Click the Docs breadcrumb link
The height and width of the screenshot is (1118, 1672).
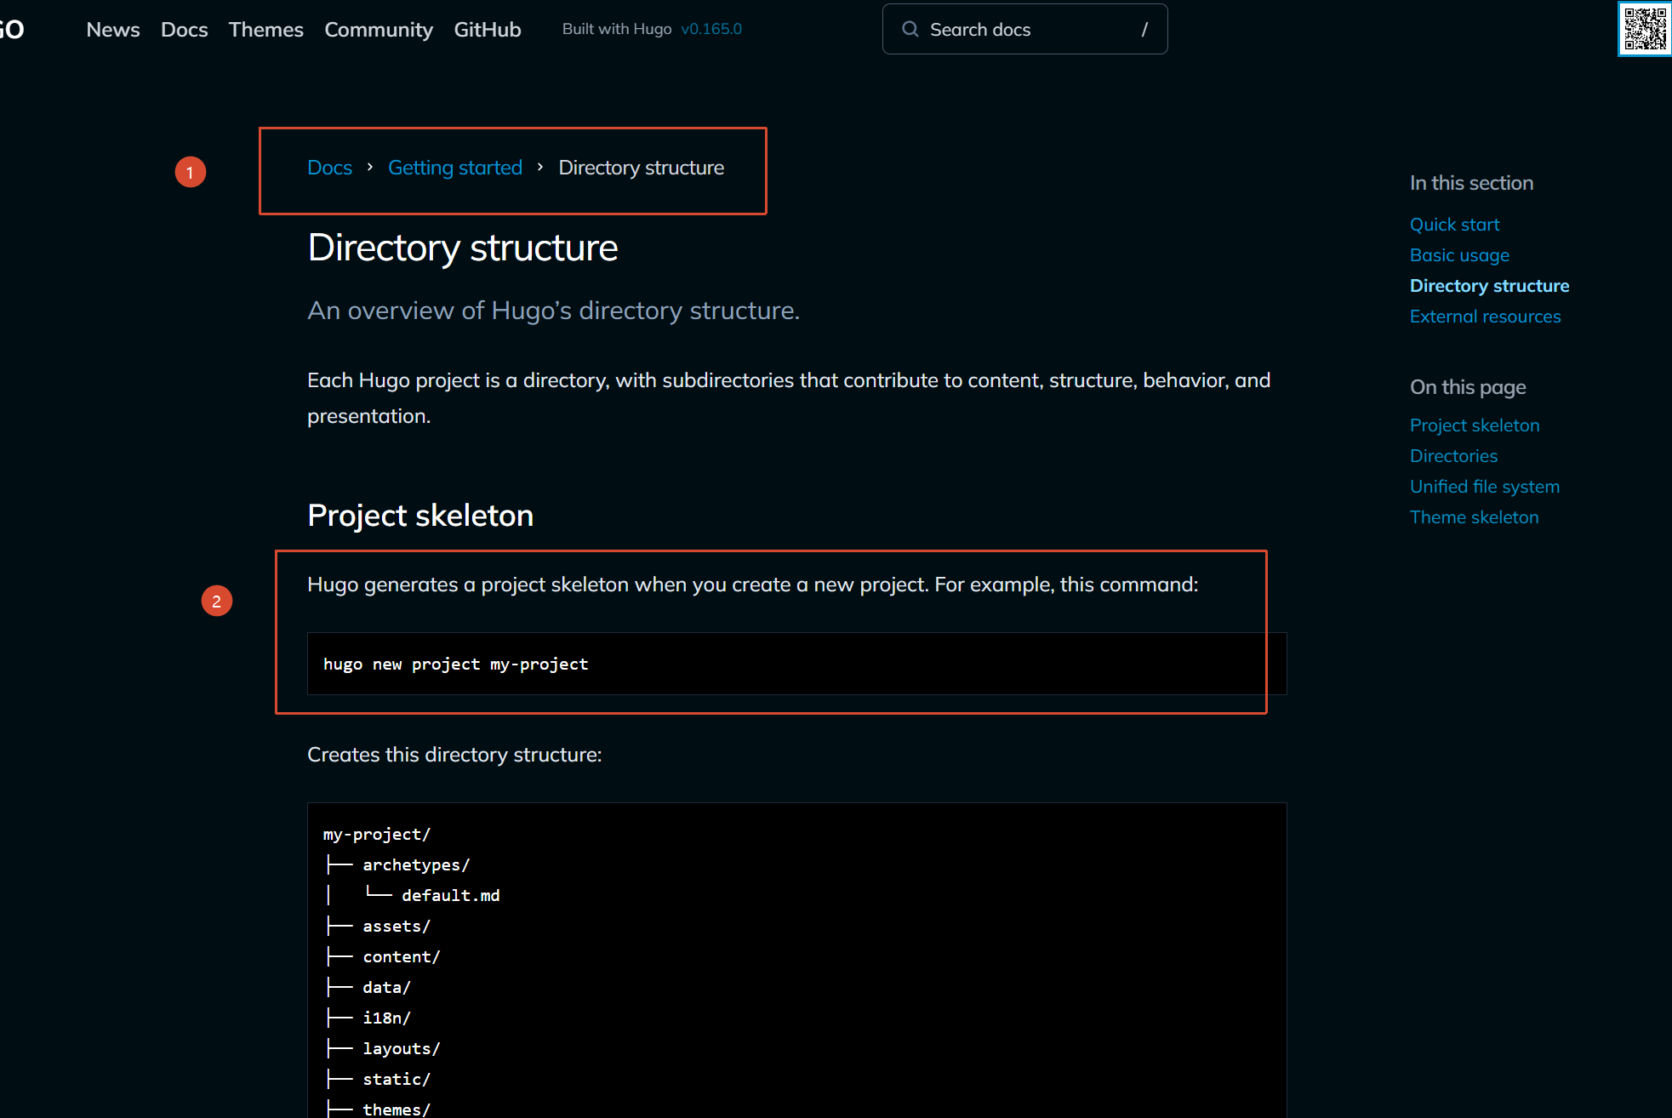(329, 168)
